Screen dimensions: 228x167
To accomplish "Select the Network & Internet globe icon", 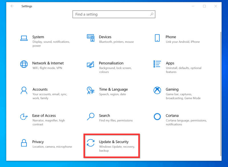I will coord(24,64).
